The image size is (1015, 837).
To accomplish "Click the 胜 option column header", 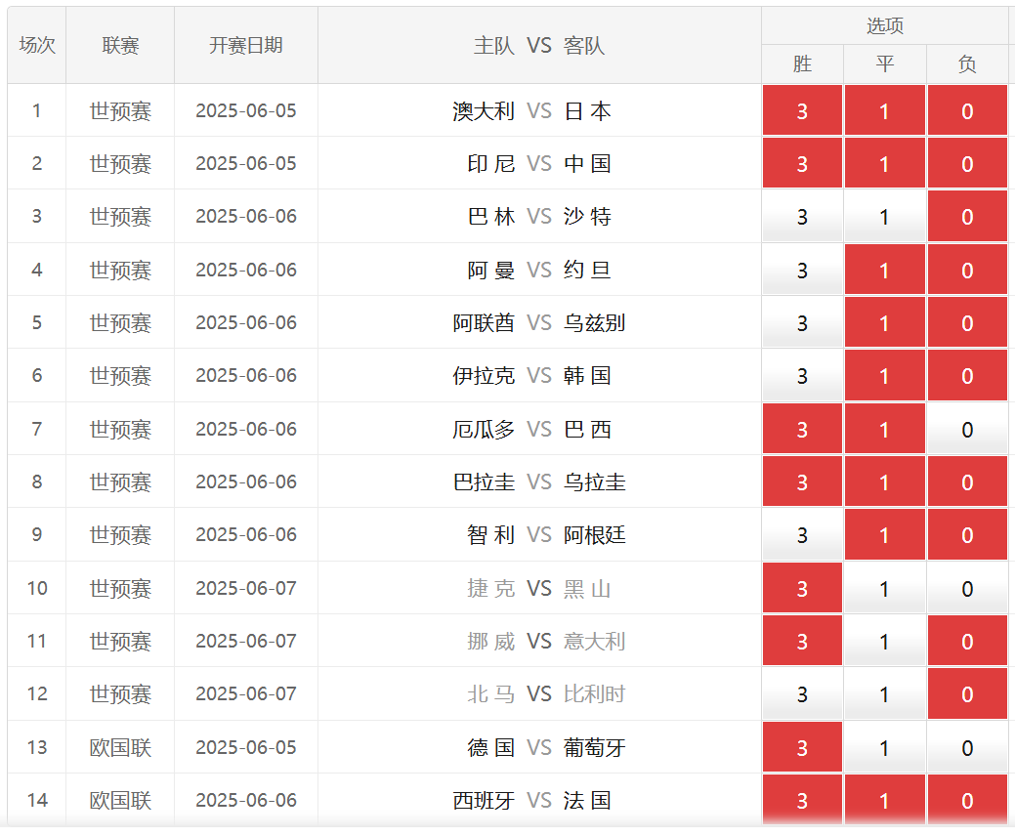I will pos(802,64).
